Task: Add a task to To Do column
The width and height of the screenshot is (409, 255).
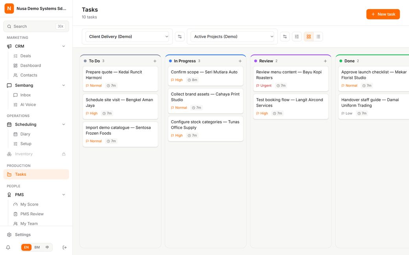Action: click(155, 61)
